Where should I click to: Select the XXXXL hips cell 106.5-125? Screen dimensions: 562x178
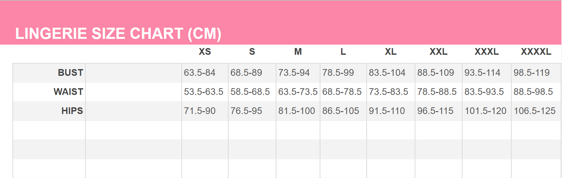[534, 111]
